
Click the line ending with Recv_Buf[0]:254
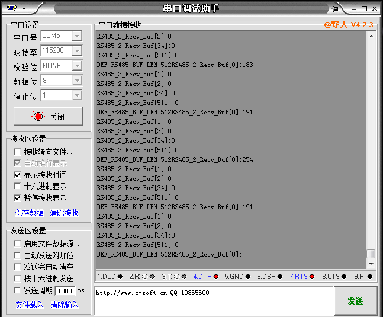(x=175, y=159)
